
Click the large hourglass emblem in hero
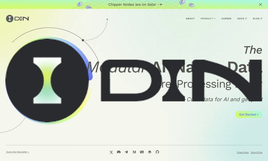[47, 80]
